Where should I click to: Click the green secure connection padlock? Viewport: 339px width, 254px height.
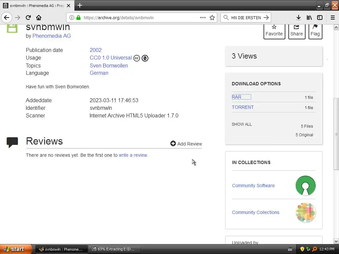point(78,18)
